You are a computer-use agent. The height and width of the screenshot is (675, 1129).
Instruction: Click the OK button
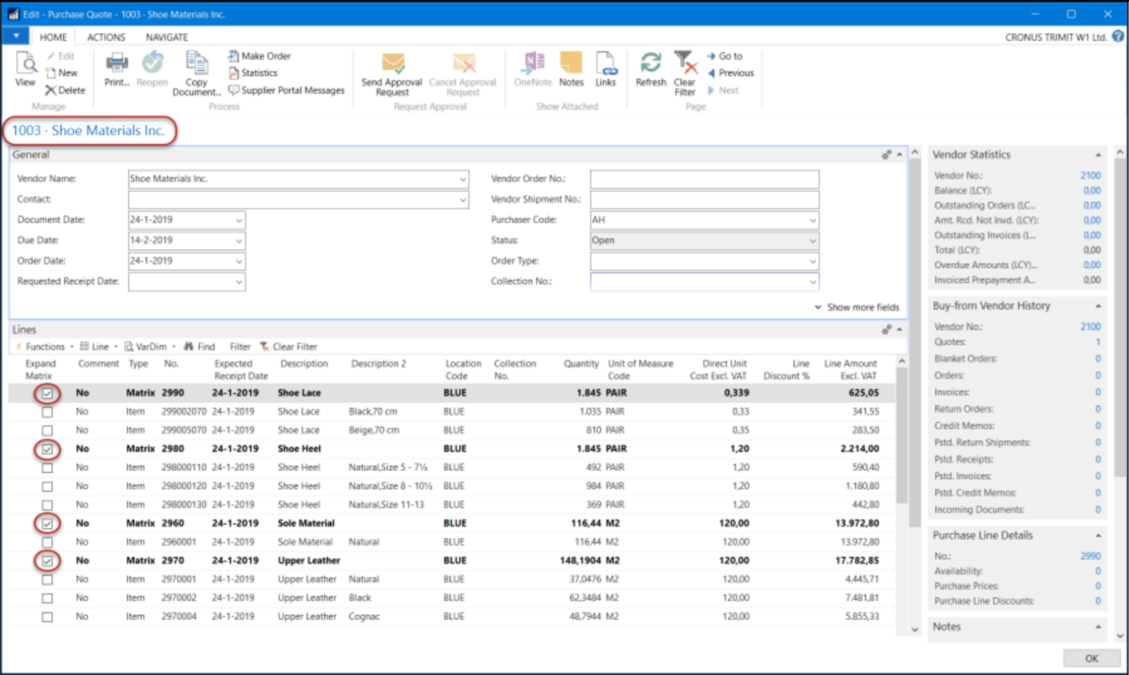coord(1091,658)
